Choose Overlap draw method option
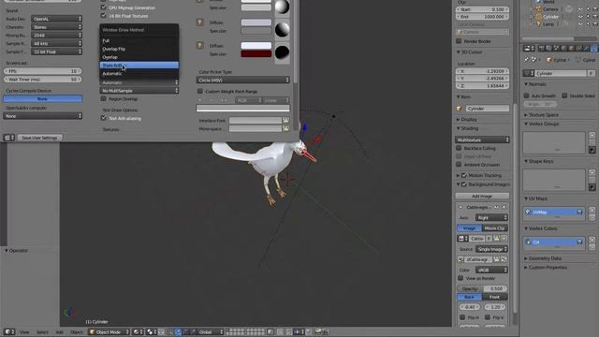The height and width of the screenshot is (337, 599). (139, 57)
